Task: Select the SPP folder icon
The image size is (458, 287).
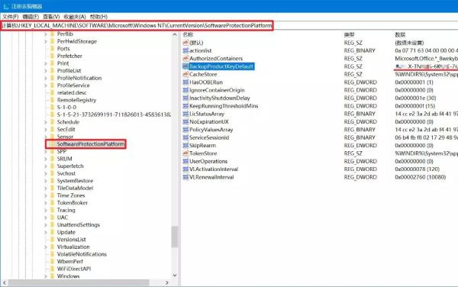Action: tap(53, 152)
